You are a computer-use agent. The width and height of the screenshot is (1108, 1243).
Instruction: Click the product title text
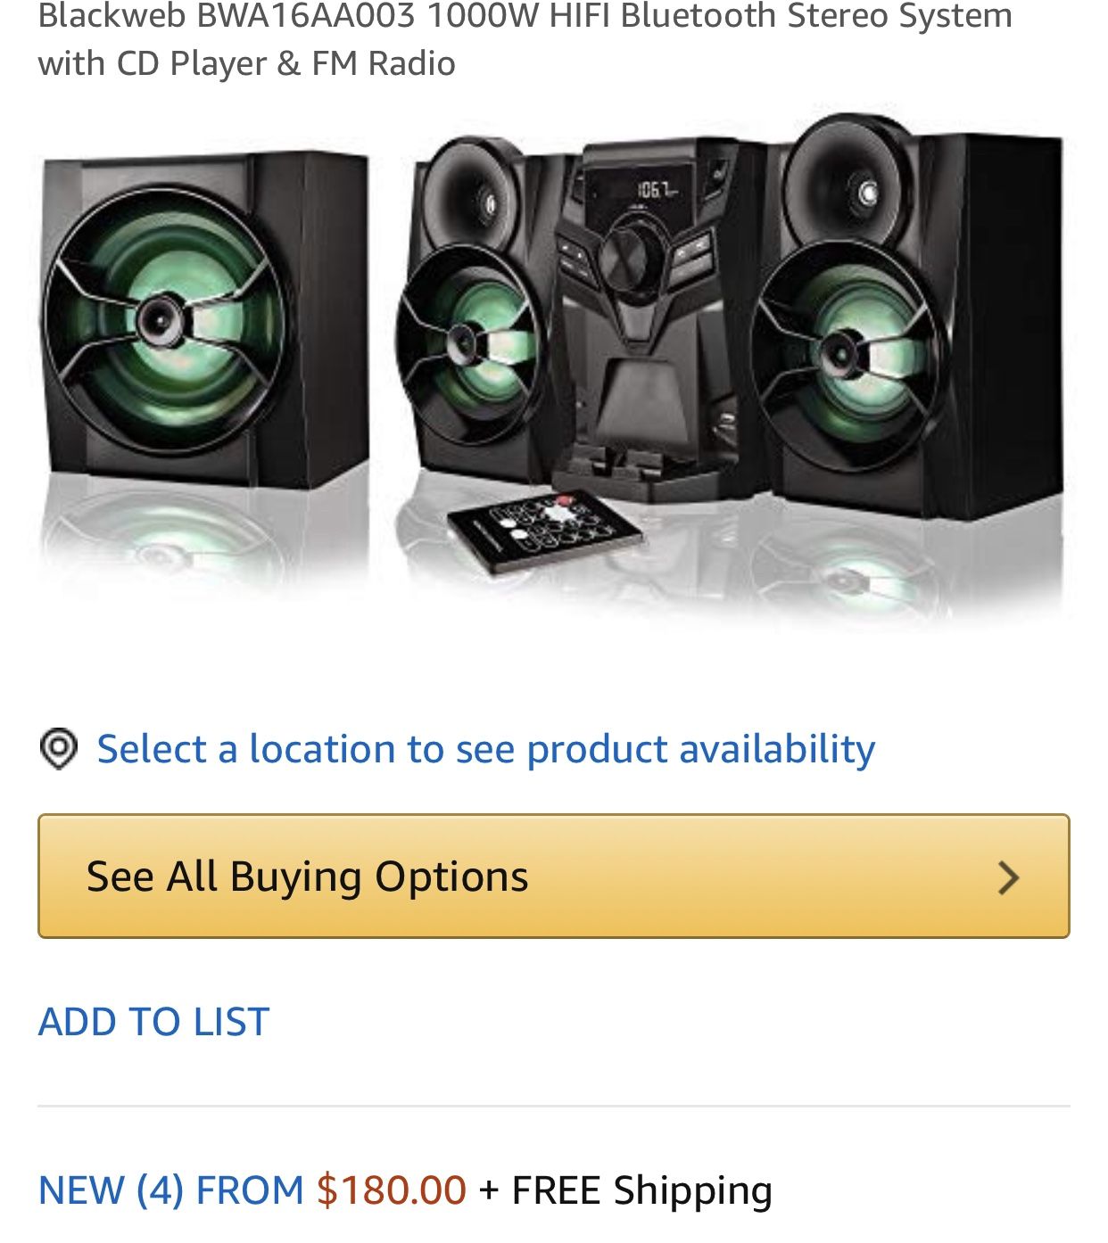[525, 39]
